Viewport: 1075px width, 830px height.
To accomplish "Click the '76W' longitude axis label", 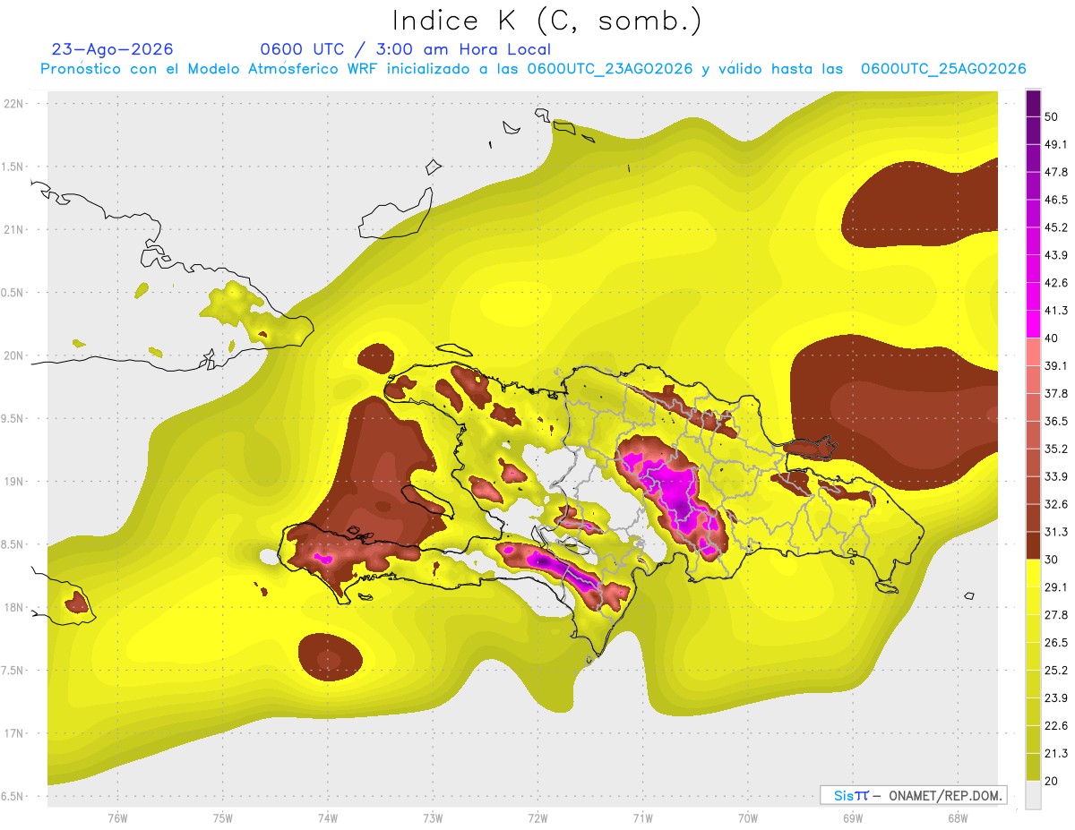I will click(x=117, y=818).
